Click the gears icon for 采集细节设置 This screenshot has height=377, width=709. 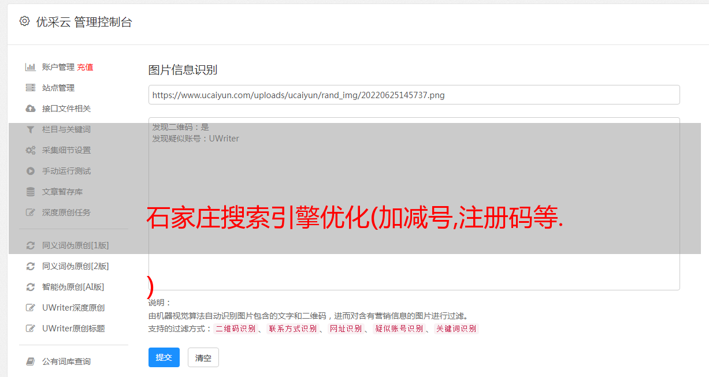pos(31,150)
